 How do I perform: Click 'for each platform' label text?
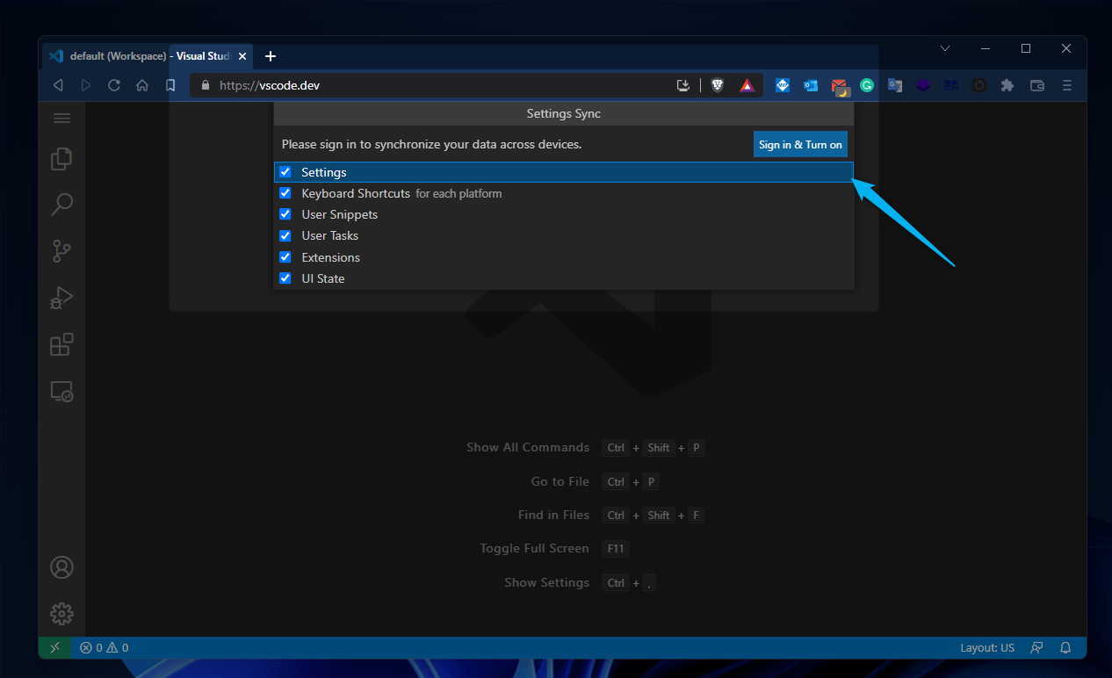click(x=459, y=194)
